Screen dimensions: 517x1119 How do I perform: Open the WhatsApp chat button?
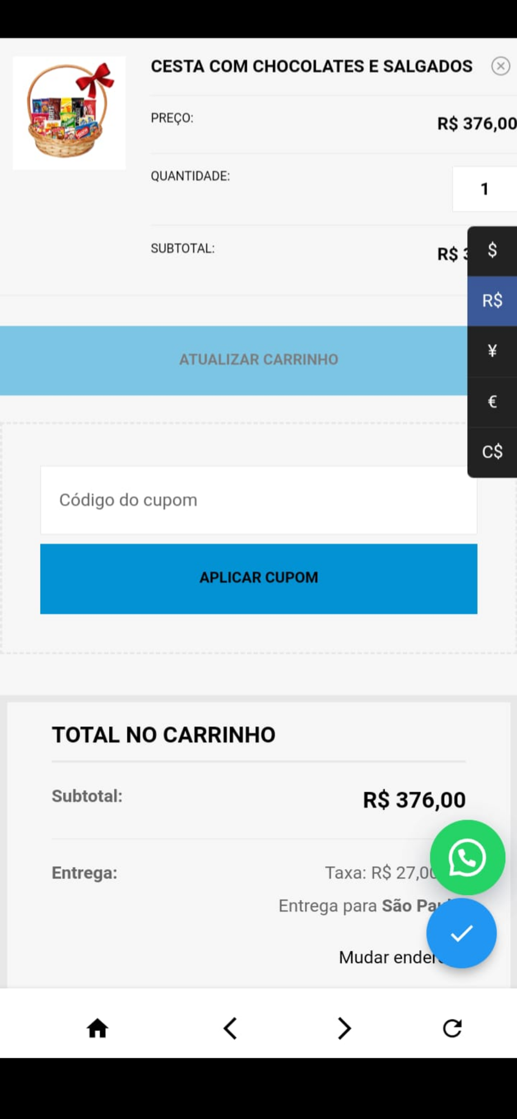pyautogui.click(x=467, y=857)
